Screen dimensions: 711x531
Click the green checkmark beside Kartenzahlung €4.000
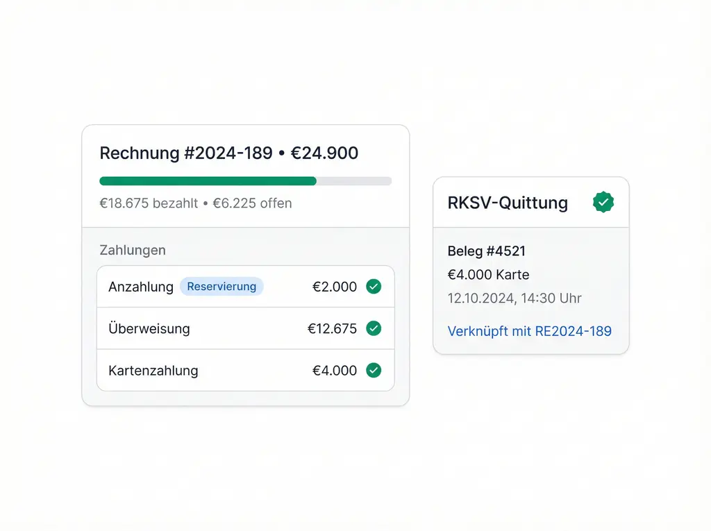374,371
